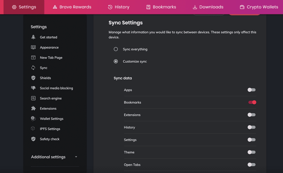This screenshot has width=283, height=173.
Task: Click the thumbs-down Social media blocking icon
Action: (33, 88)
